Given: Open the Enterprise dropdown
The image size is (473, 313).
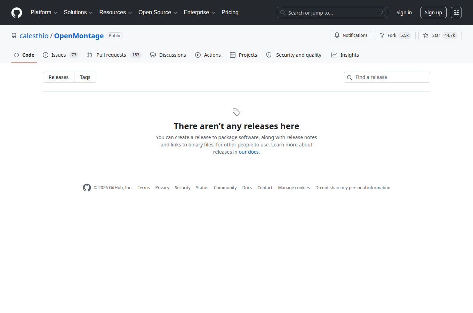Looking at the screenshot, I should (199, 13).
